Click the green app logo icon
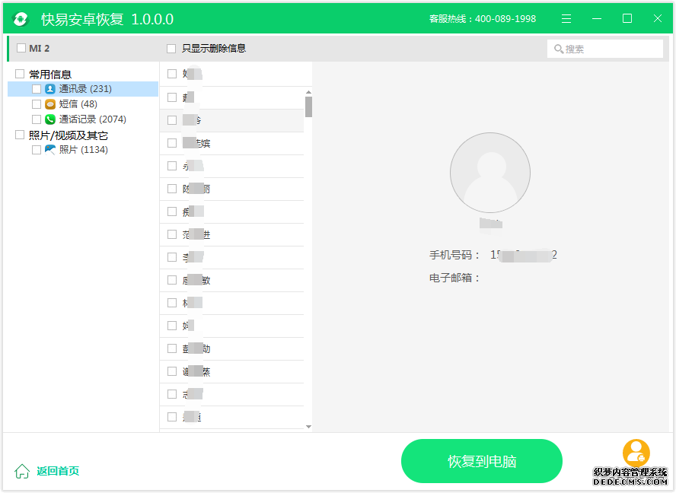Image resolution: width=676 pixels, height=493 pixels. pyautogui.click(x=21, y=19)
